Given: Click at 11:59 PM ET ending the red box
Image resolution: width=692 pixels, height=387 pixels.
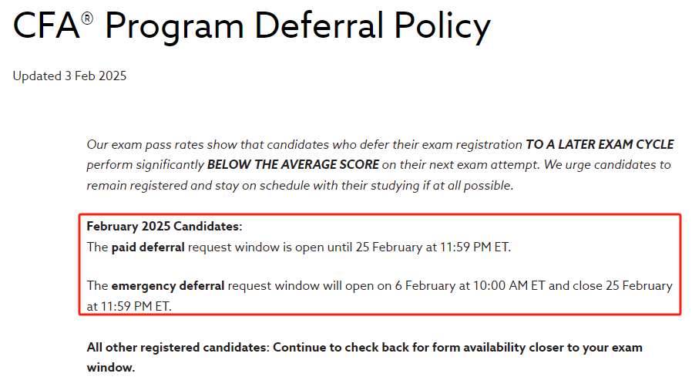Looking at the screenshot, I should [129, 306].
